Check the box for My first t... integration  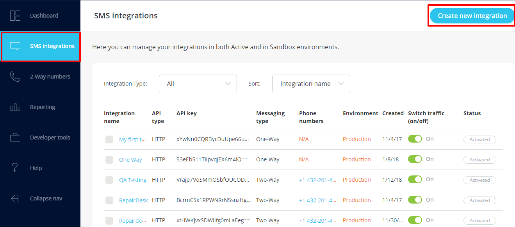pyautogui.click(x=109, y=139)
